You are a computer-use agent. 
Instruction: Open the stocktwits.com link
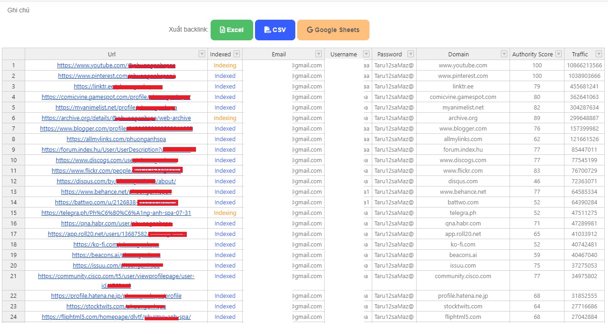(x=116, y=307)
